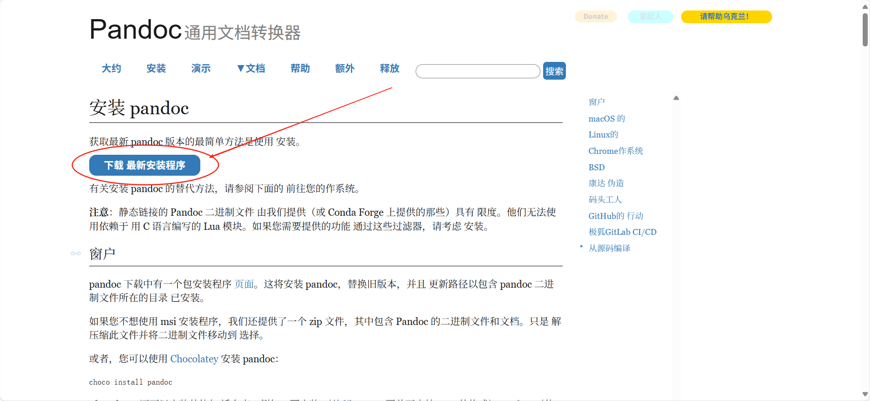870x401 pixels.
Task: Click the Donate button
Action: (596, 17)
